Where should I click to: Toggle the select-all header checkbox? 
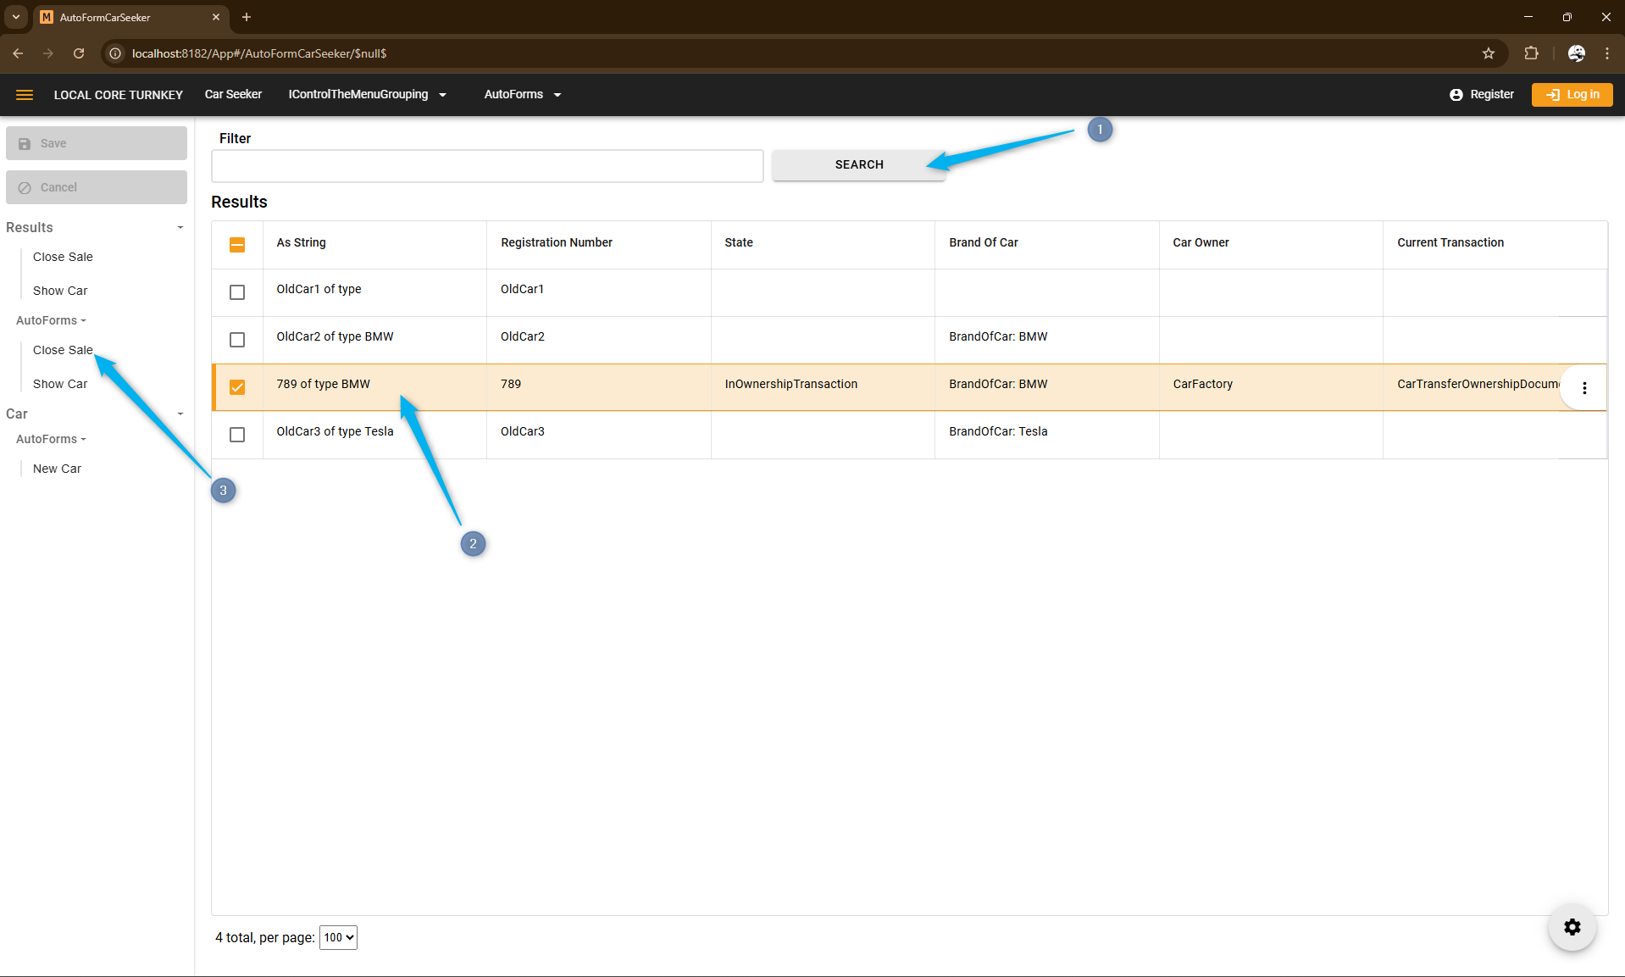[x=237, y=245]
